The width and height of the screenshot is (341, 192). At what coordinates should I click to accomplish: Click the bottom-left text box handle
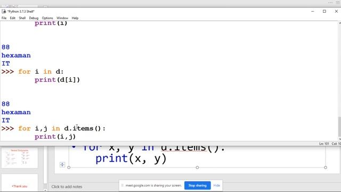[x=69, y=167]
